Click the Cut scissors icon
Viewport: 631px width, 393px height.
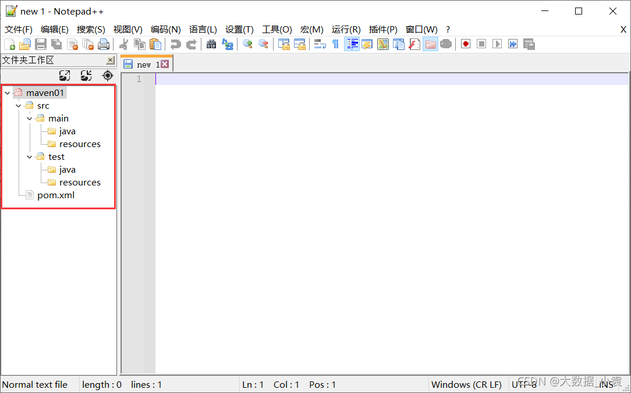pos(124,44)
